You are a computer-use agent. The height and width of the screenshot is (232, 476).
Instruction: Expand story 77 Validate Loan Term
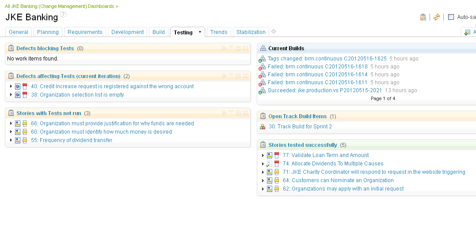[x=263, y=155]
